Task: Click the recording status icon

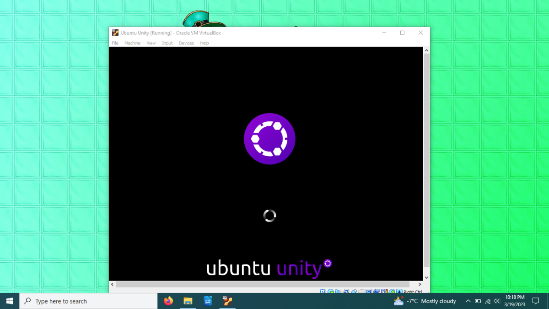Action: (x=377, y=291)
